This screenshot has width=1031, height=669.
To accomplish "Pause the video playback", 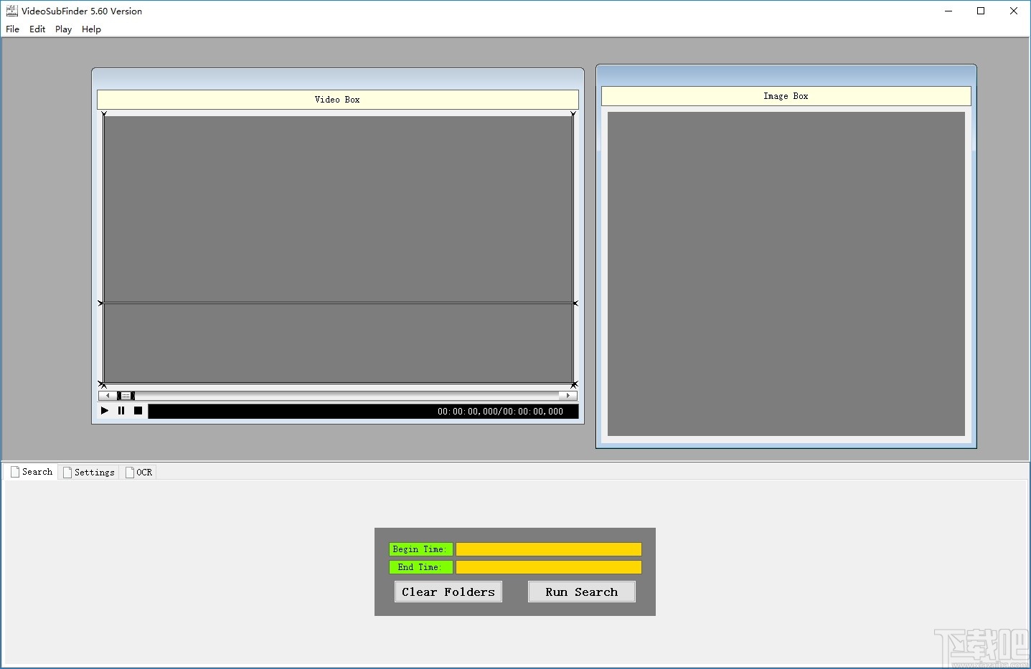I will pyautogui.click(x=121, y=411).
